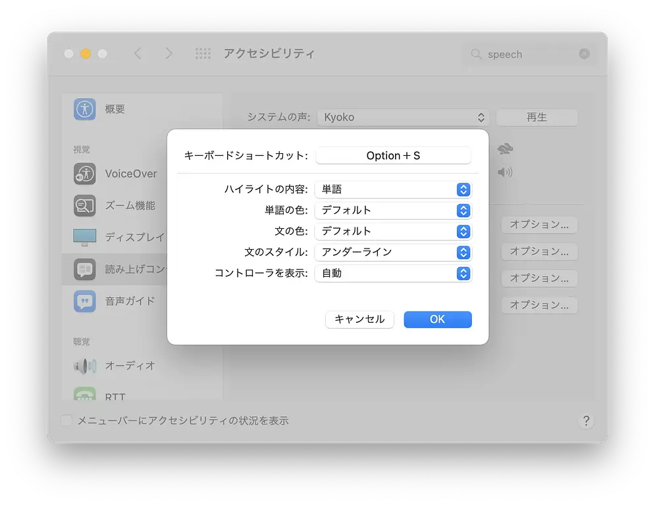Select the VoiceOver icon in the sidebar
The height and width of the screenshot is (505, 655).
tap(84, 174)
